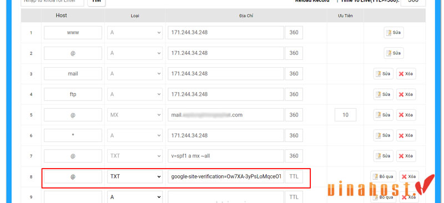Open type dropdown for wildcard * record
Screen dimensions: 444x203
(x=135, y=135)
